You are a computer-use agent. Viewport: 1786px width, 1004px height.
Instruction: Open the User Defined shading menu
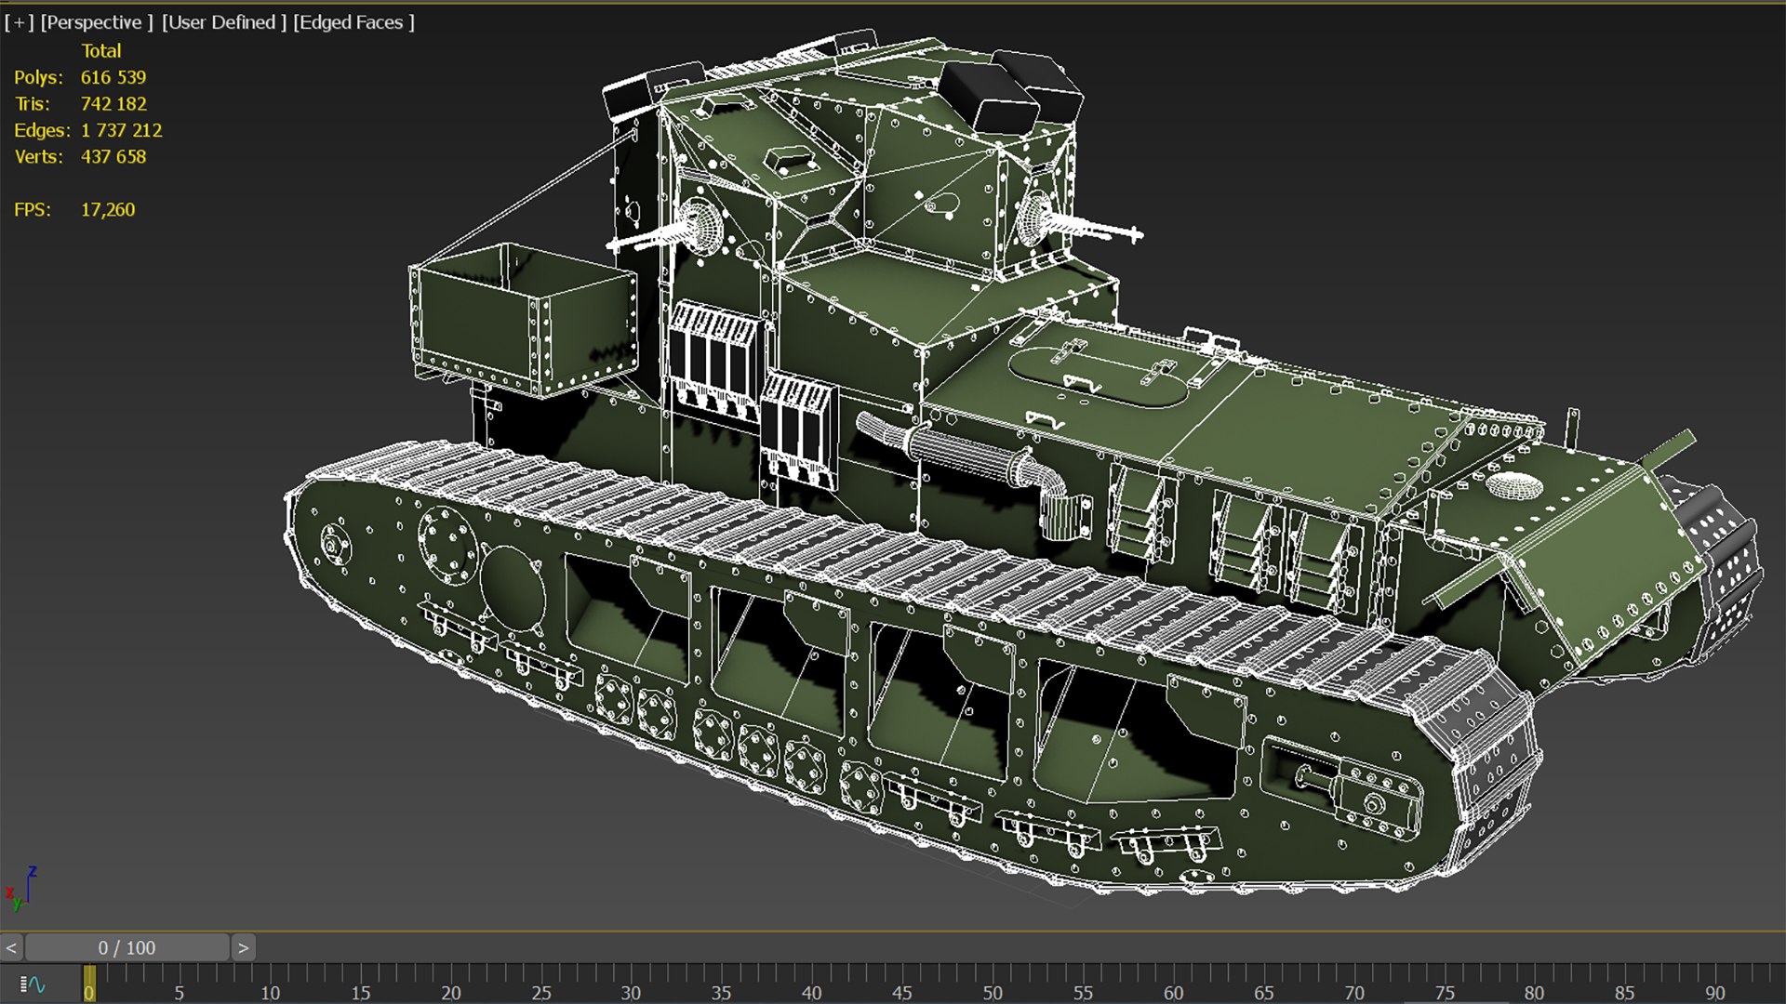[x=223, y=22]
